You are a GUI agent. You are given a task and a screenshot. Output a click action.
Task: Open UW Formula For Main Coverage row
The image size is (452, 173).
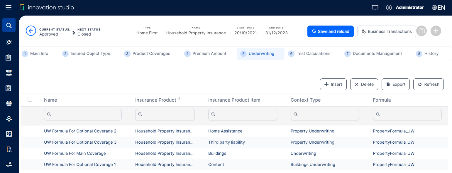point(75,153)
